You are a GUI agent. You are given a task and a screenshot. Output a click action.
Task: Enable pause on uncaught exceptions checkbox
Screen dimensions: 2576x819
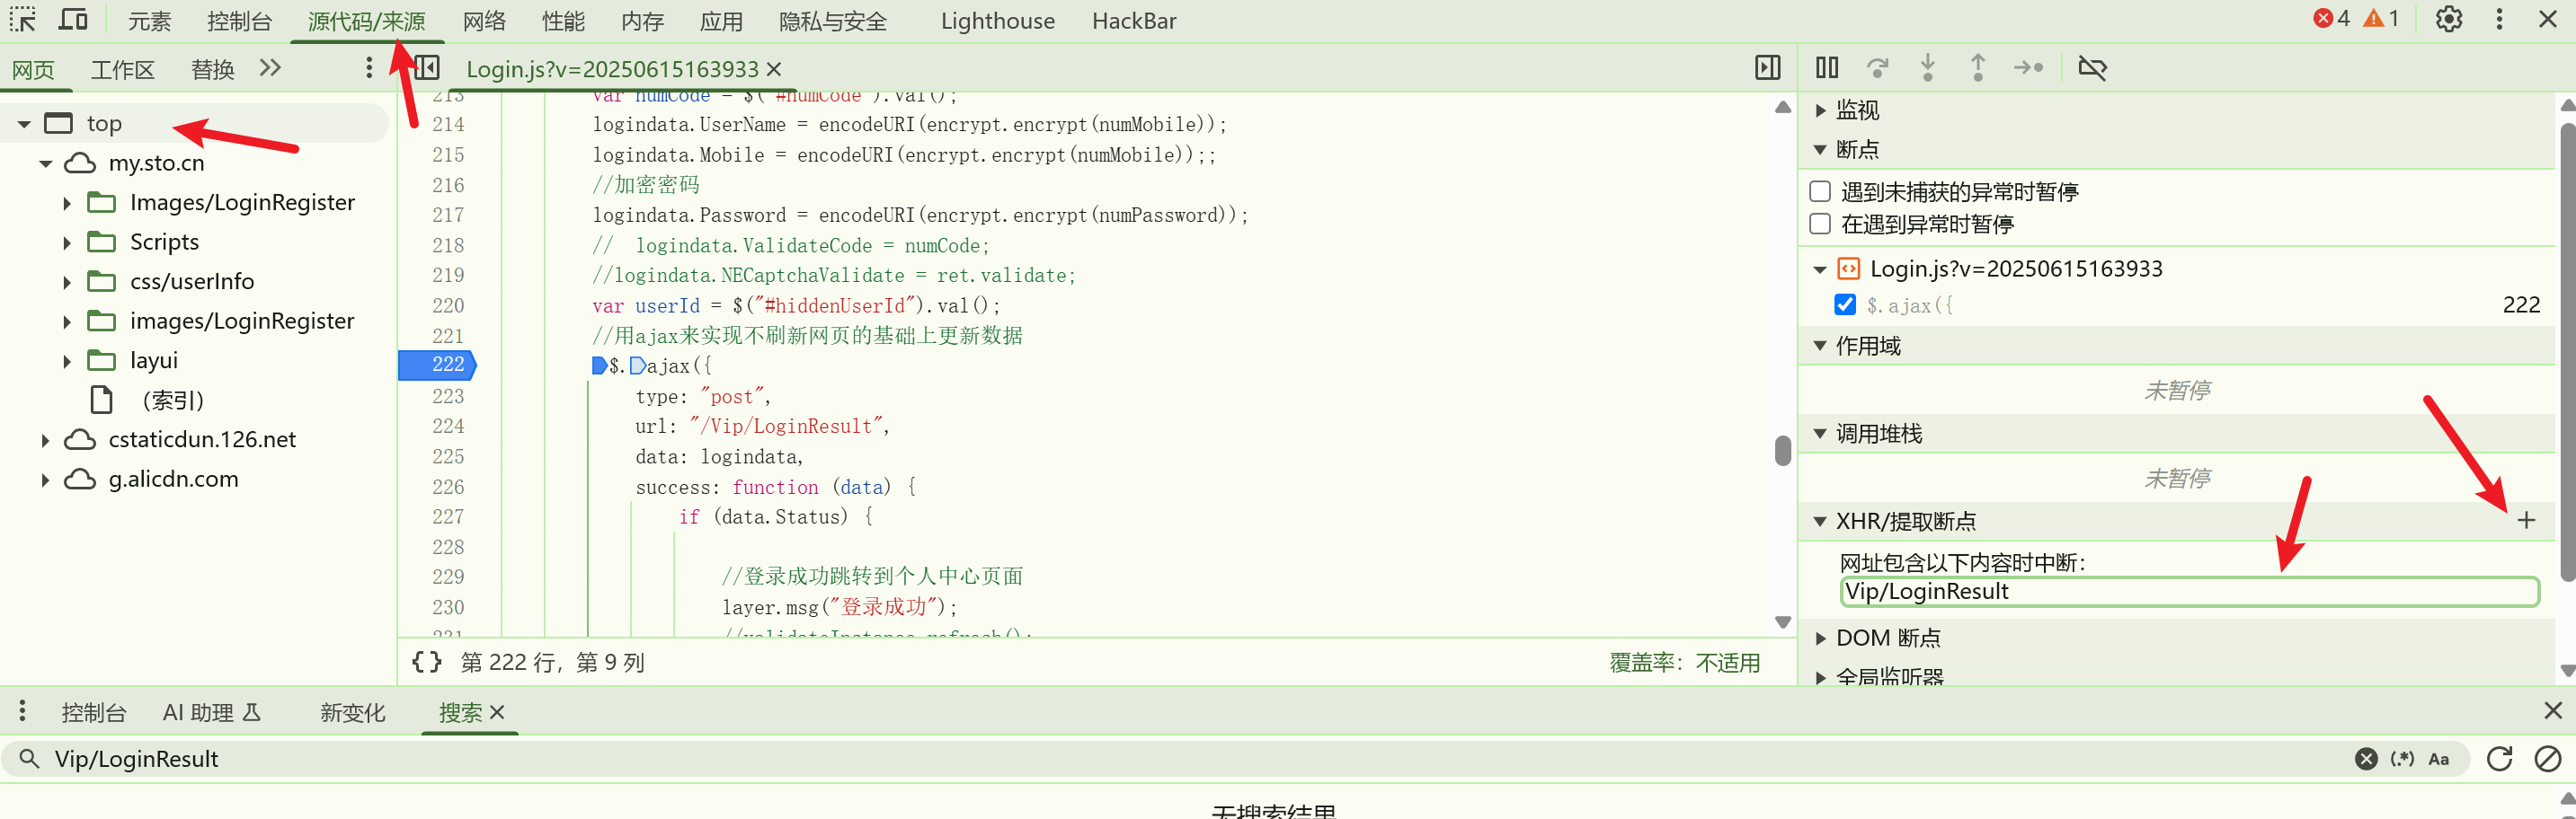(x=1820, y=192)
